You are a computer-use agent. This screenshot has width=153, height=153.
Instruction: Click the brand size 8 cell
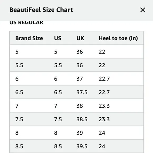pyautogui.click(x=17, y=133)
